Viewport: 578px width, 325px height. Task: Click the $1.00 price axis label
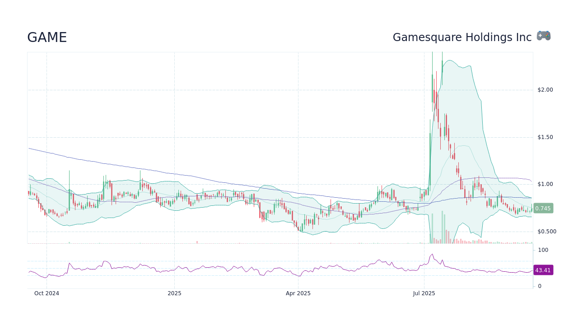pos(546,184)
